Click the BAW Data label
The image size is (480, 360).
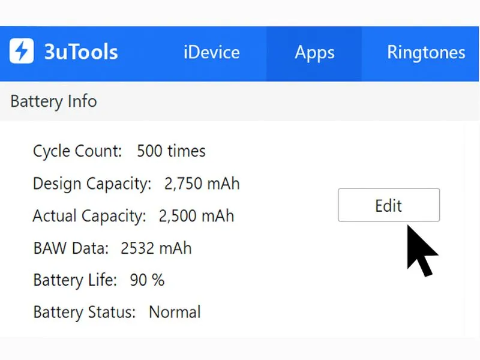(x=71, y=248)
